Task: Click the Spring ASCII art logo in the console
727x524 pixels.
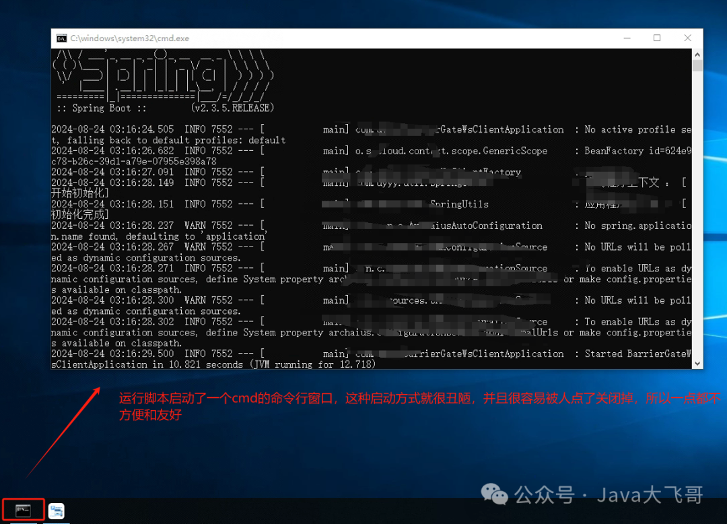Action: click(x=162, y=74)
